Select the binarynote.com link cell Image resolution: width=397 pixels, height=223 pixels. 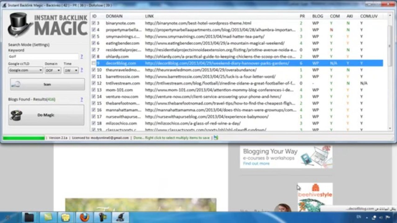click(x=198, y=23)
